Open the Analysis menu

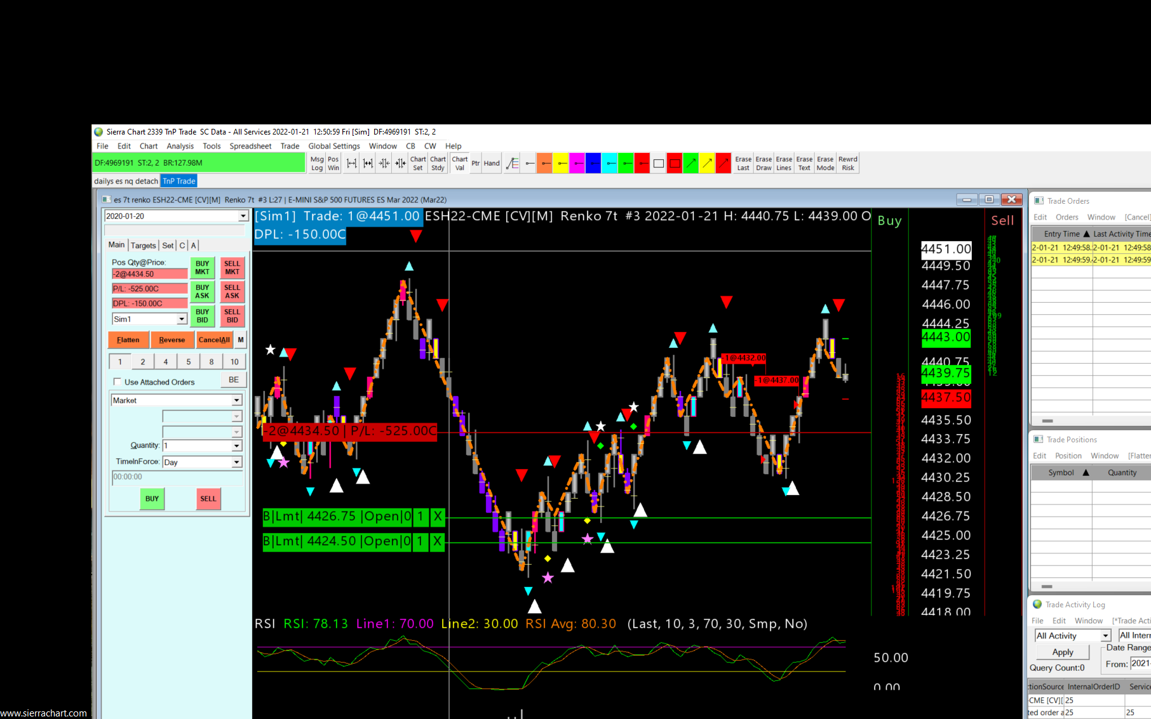coord(180,146)
